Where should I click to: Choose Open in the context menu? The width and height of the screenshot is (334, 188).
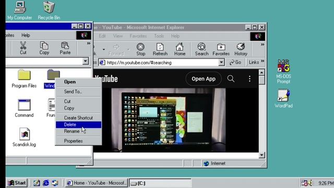pos(79,82)
